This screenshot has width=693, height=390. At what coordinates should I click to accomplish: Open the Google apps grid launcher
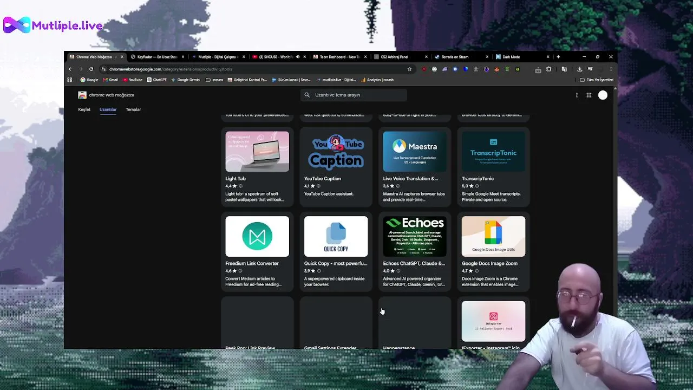[589, 95]
